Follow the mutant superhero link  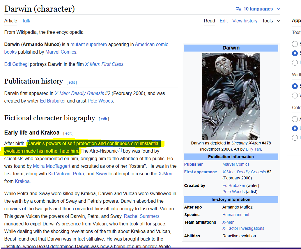point(89,44)
